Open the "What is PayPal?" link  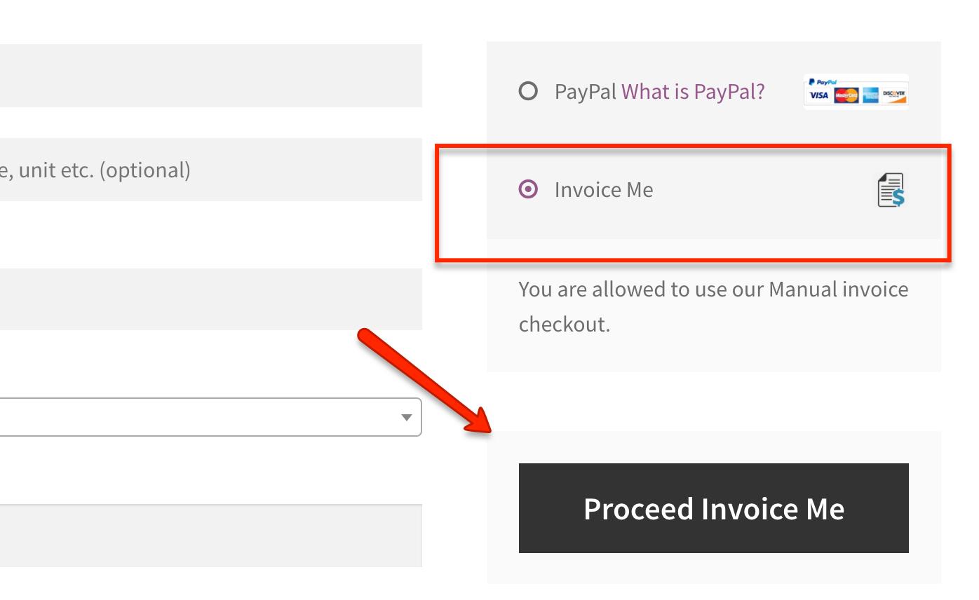(693, 91)
